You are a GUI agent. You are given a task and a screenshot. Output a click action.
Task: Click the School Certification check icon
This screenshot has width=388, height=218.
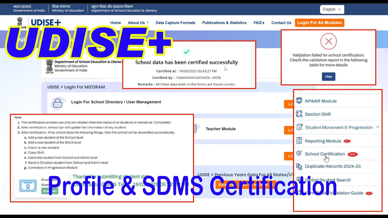299,154
